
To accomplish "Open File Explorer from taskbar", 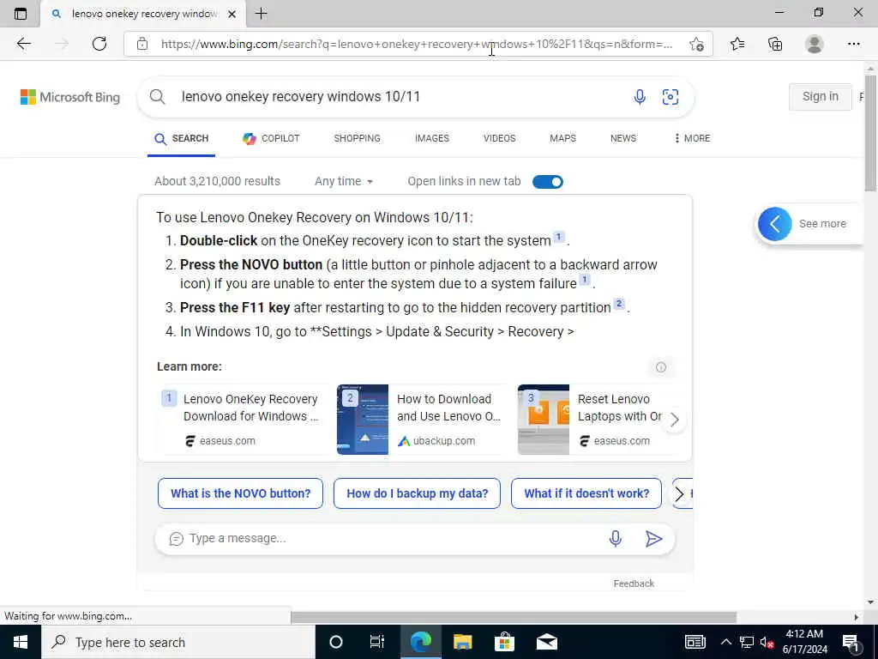I will point(462,642).
